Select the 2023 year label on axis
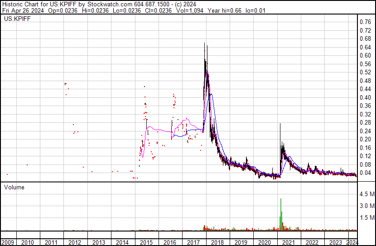The width and height of the screenshot is (376, 246). tap(336, 242)
